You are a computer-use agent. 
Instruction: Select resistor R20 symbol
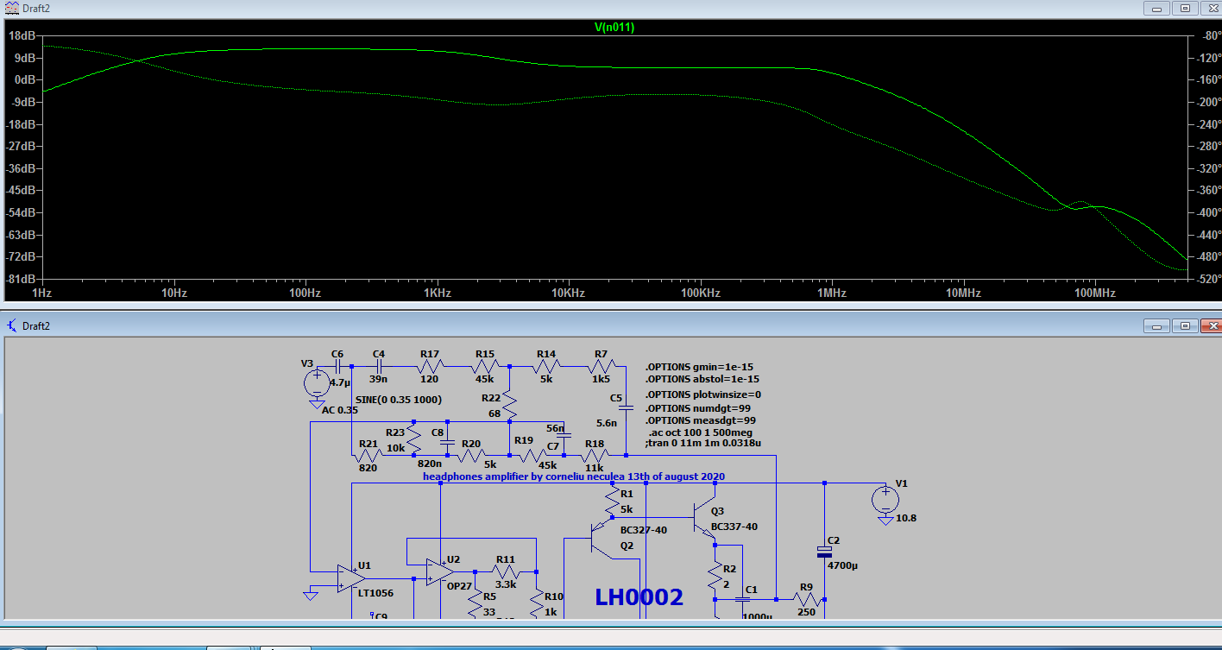tap(471, 456)
